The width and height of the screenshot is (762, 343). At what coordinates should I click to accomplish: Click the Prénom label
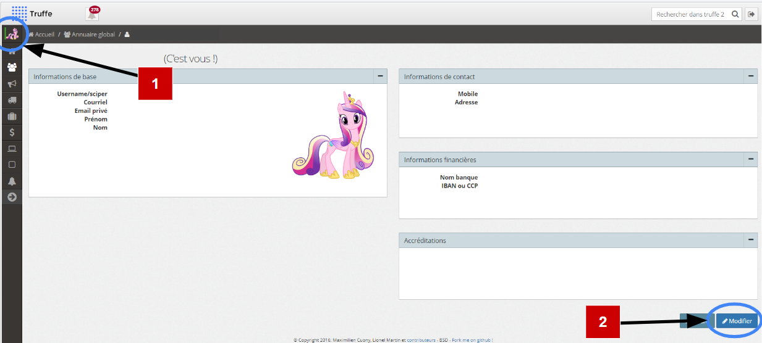[96, 119]
